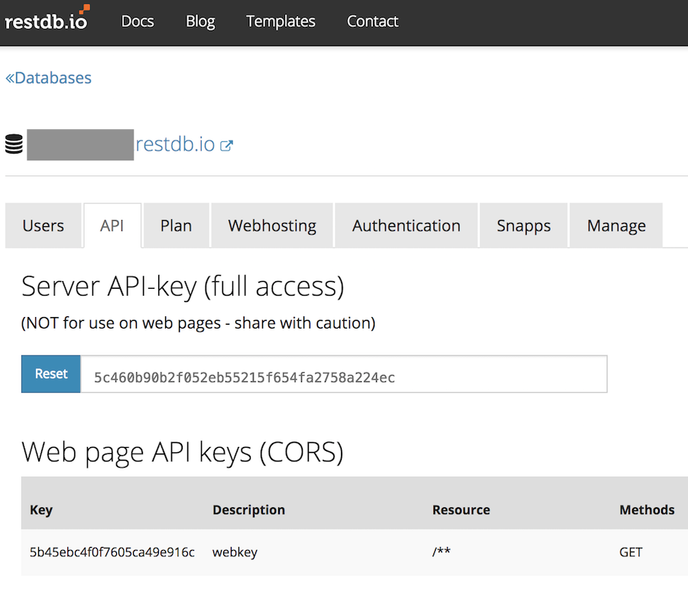688x599 pixels.
Task: Click the external link icon next to restdb.io
Action: tap(226, 146)
